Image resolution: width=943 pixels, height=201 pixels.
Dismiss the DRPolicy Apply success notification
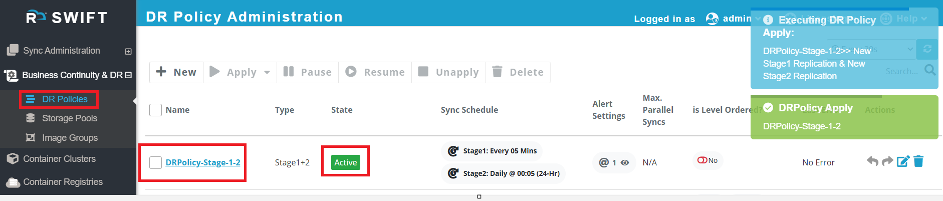tap(844, 117)
